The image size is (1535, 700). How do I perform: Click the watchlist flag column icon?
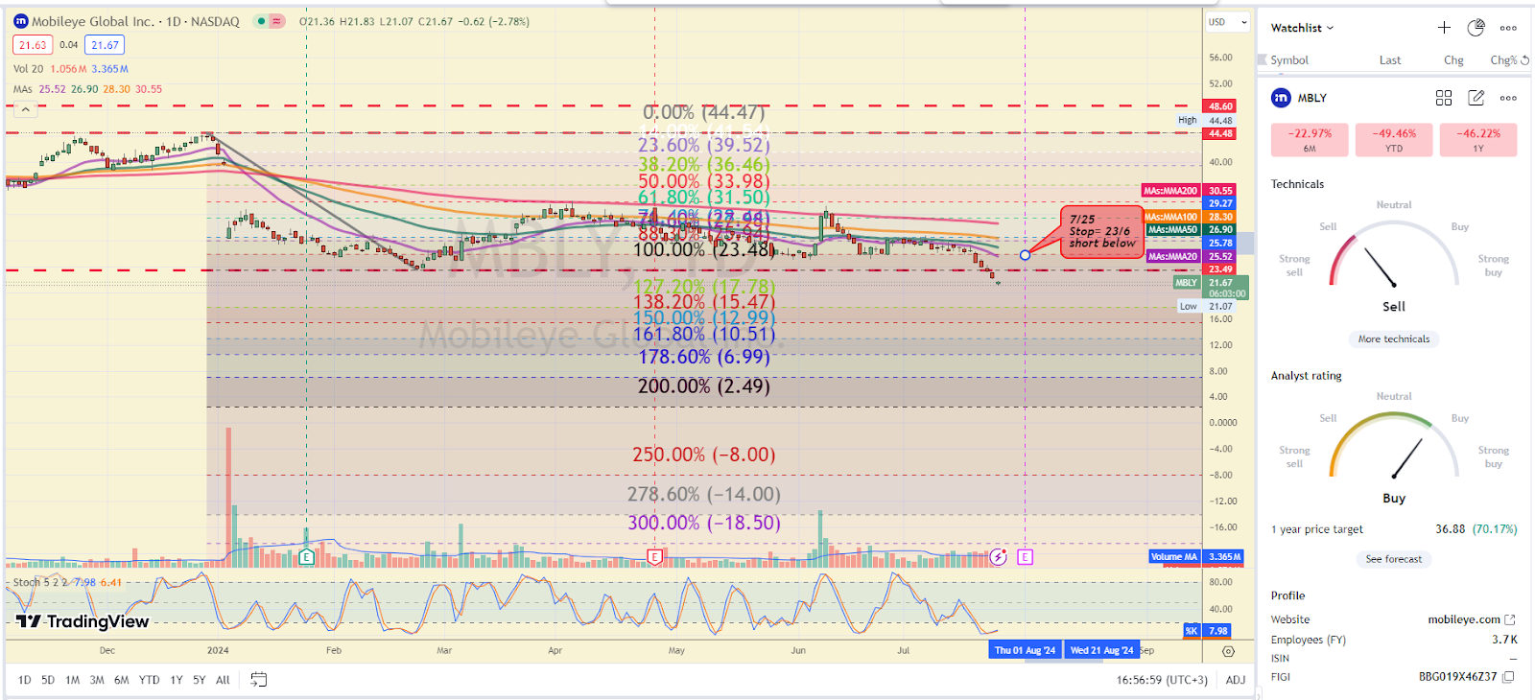1263,59
